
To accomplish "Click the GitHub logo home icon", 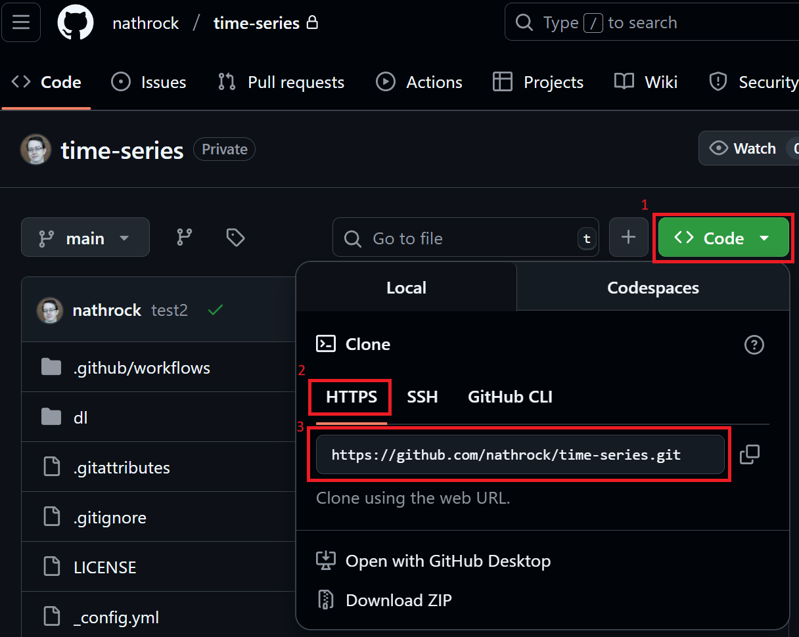I will pos(76,23).
